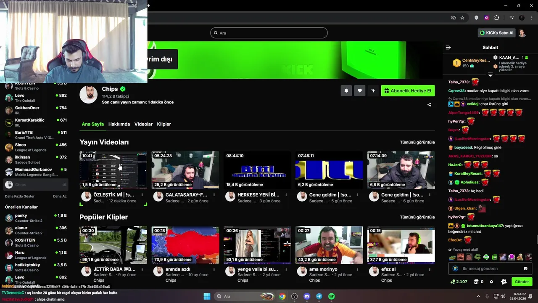The image size is (538, 303).
Task: Open channel points balance 2.107
Action: pyautogui.click(x=459, y=282)
